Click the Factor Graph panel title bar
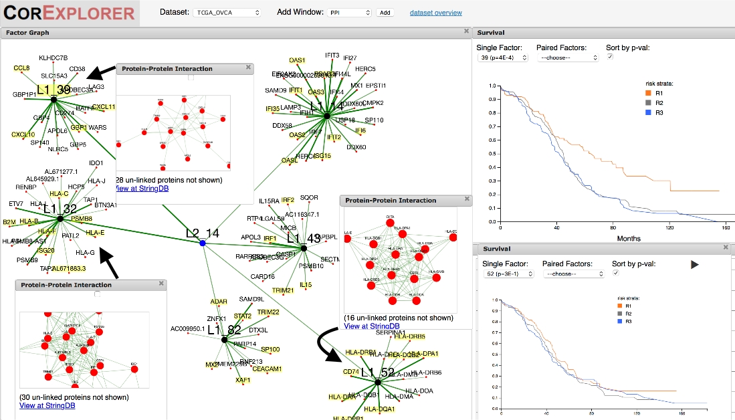 pos(236,32)
